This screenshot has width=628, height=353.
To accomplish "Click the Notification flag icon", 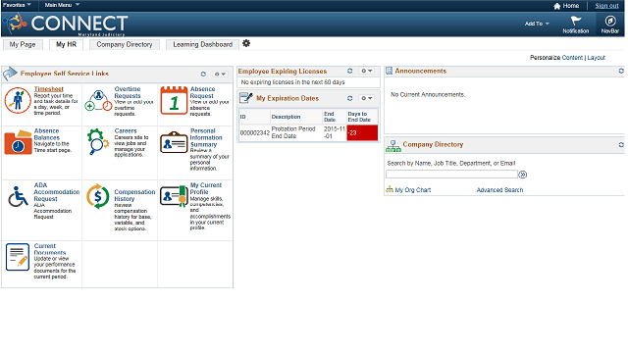I will (x=576, y=21).
